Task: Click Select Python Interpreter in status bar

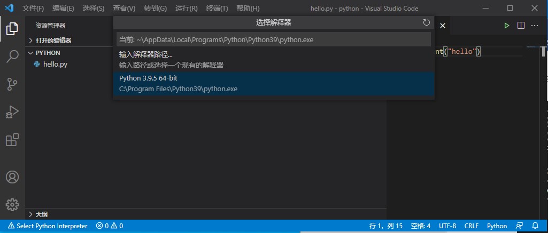Action: (47, 226)
